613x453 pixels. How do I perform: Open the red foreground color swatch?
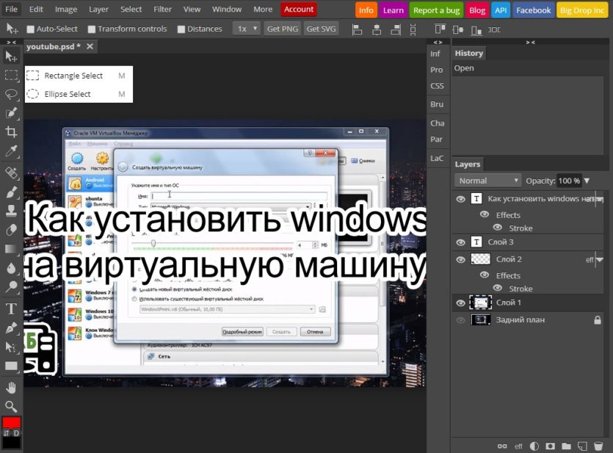[x=11, y=423]
